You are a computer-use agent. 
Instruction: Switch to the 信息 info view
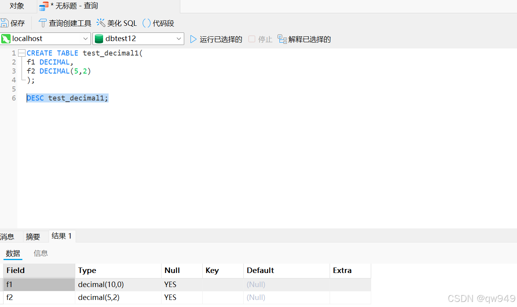pos(40,253)
